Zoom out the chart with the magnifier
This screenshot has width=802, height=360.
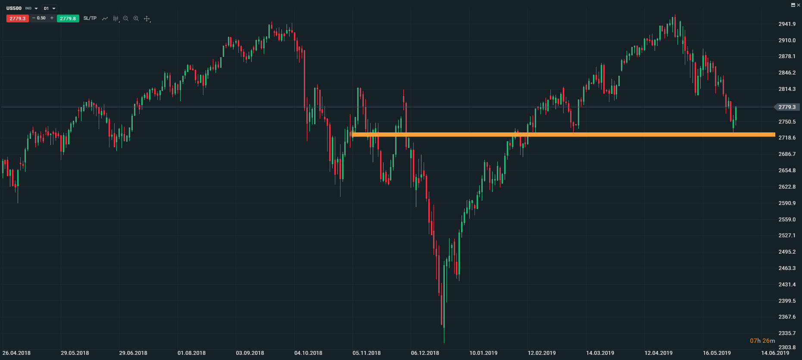(126, 19)
